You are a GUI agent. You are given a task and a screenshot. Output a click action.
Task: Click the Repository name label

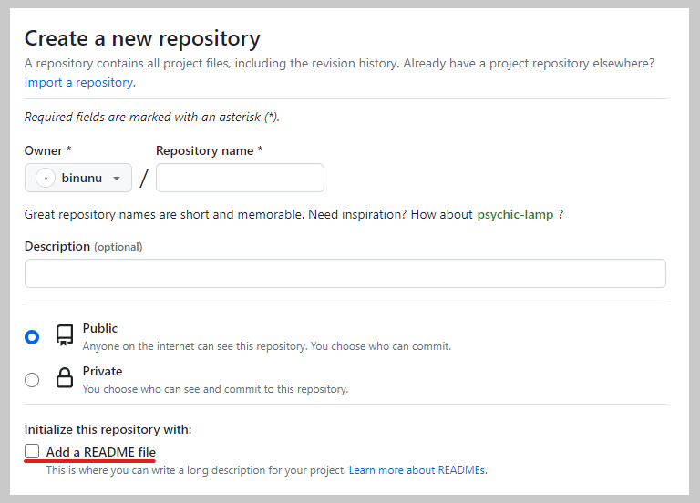click(x=209, y=151)
